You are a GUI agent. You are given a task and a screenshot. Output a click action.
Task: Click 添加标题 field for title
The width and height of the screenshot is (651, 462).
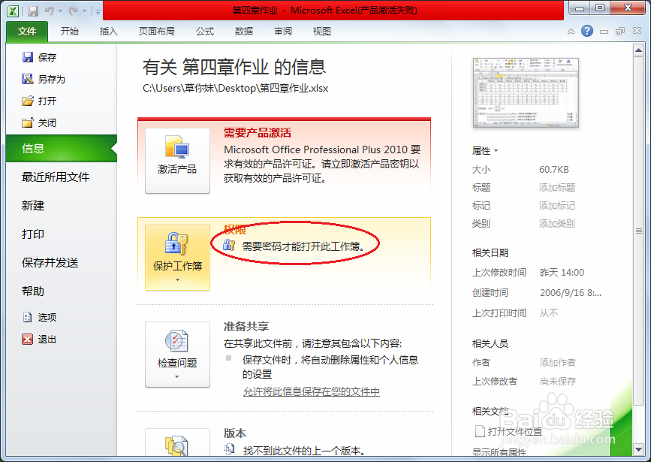(556, 188)
